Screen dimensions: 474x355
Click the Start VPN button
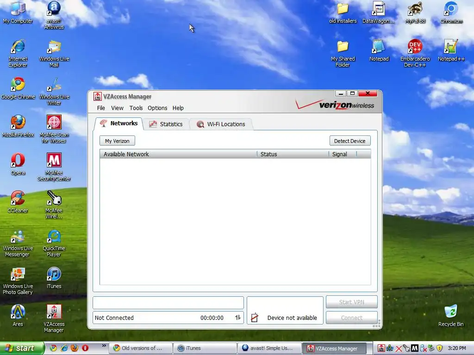(x=352, y=302)
